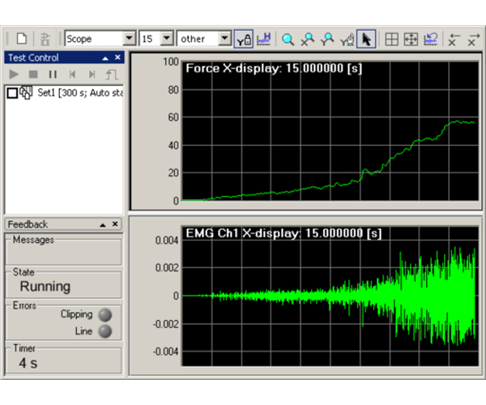
Task: Click the Play button in Test Control
Action: (x=14, y=75)
